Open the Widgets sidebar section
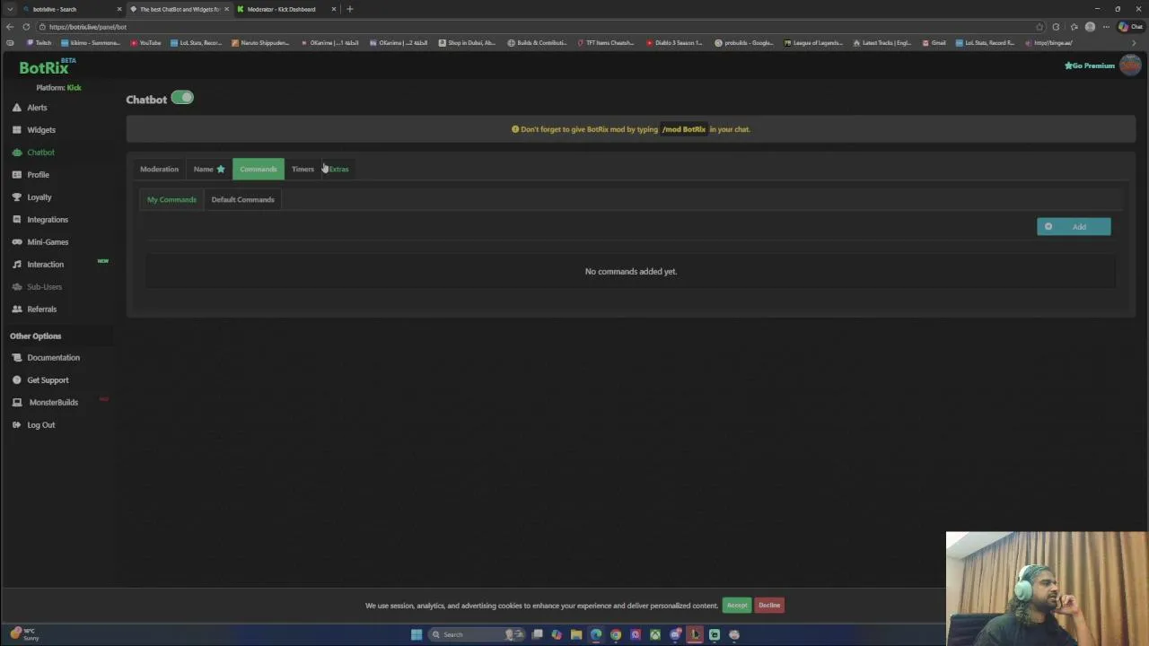The image size is (1149, 646). (34, 130)
